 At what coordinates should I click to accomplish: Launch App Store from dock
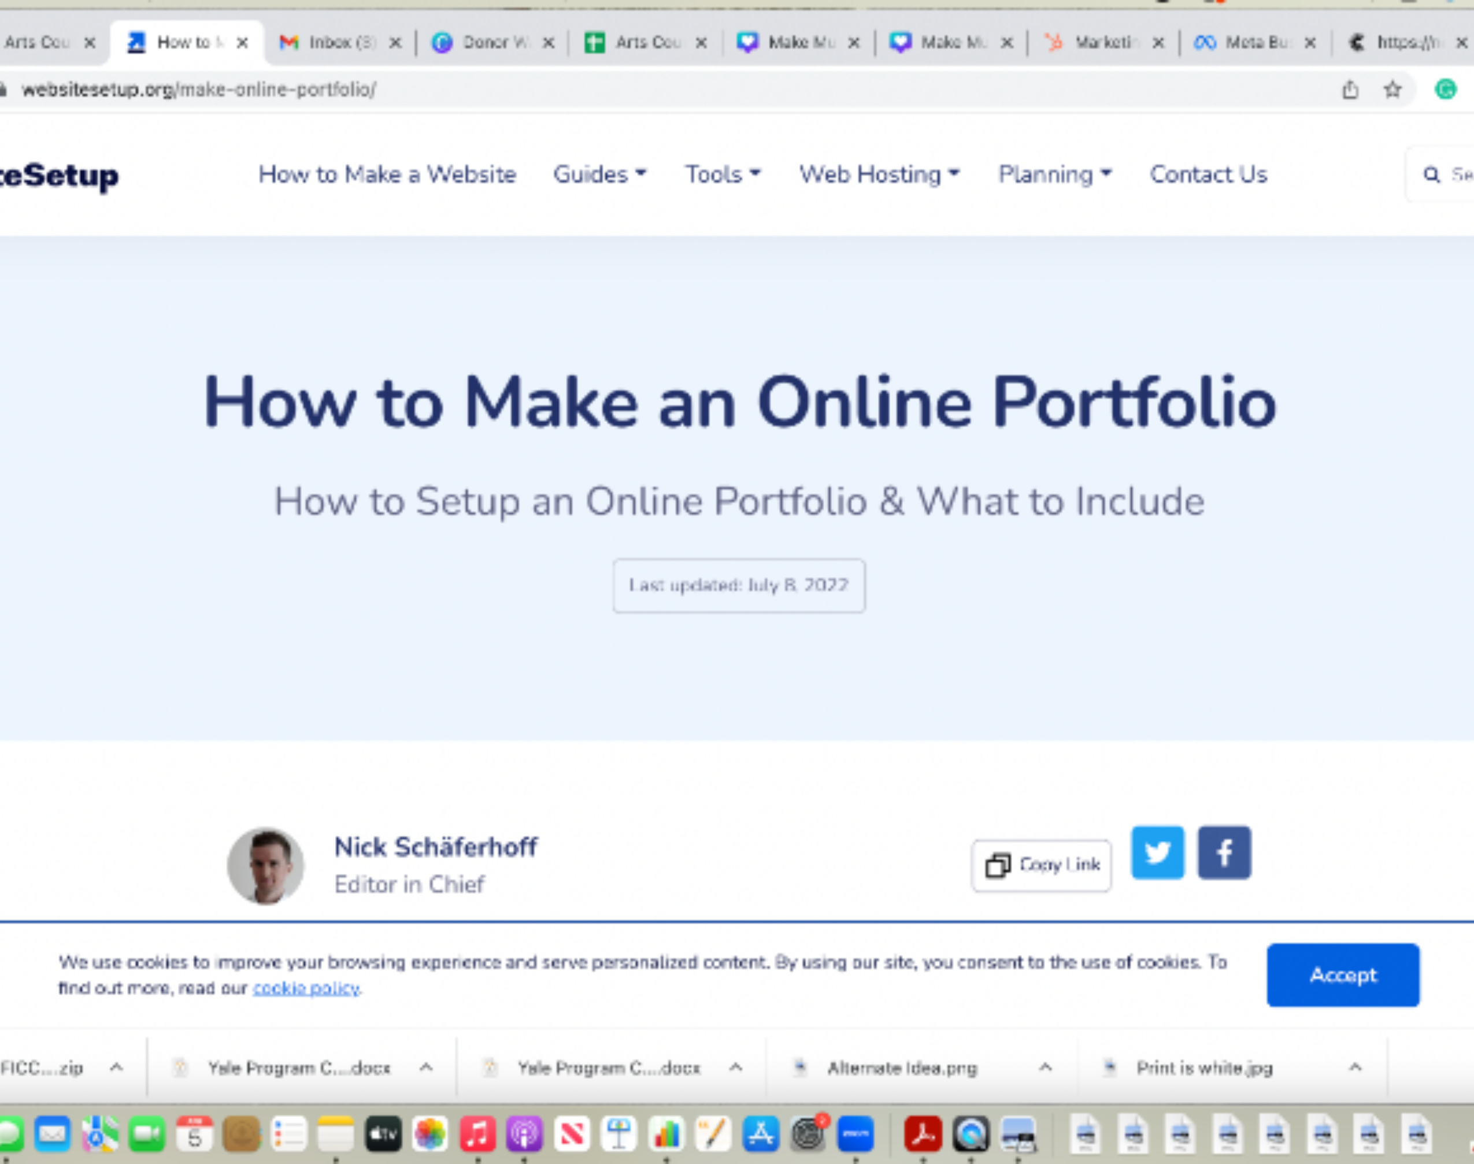tap(761, 1135)
